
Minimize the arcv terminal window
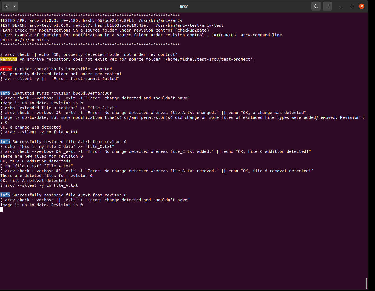coord(340,6)
